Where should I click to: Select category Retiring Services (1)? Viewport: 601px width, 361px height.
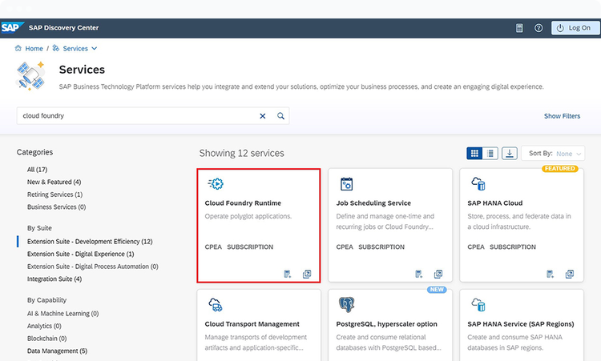[54, 195]
